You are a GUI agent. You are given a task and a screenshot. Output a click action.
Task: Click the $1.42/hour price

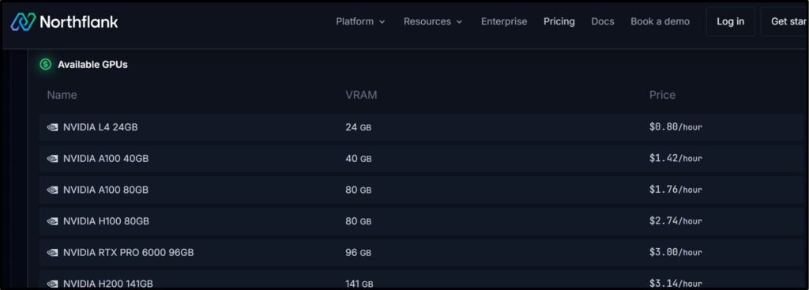(x=676, y=158)
